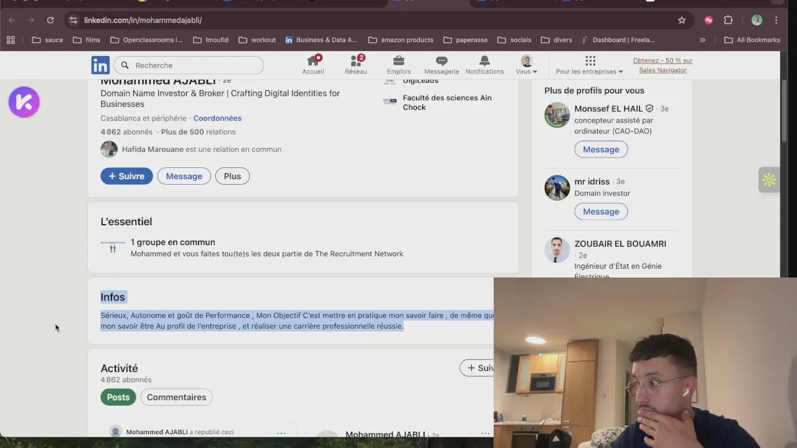797x448 pixels.
Task: Open the 'workout' bookmark folder
Action: (257, 40)
